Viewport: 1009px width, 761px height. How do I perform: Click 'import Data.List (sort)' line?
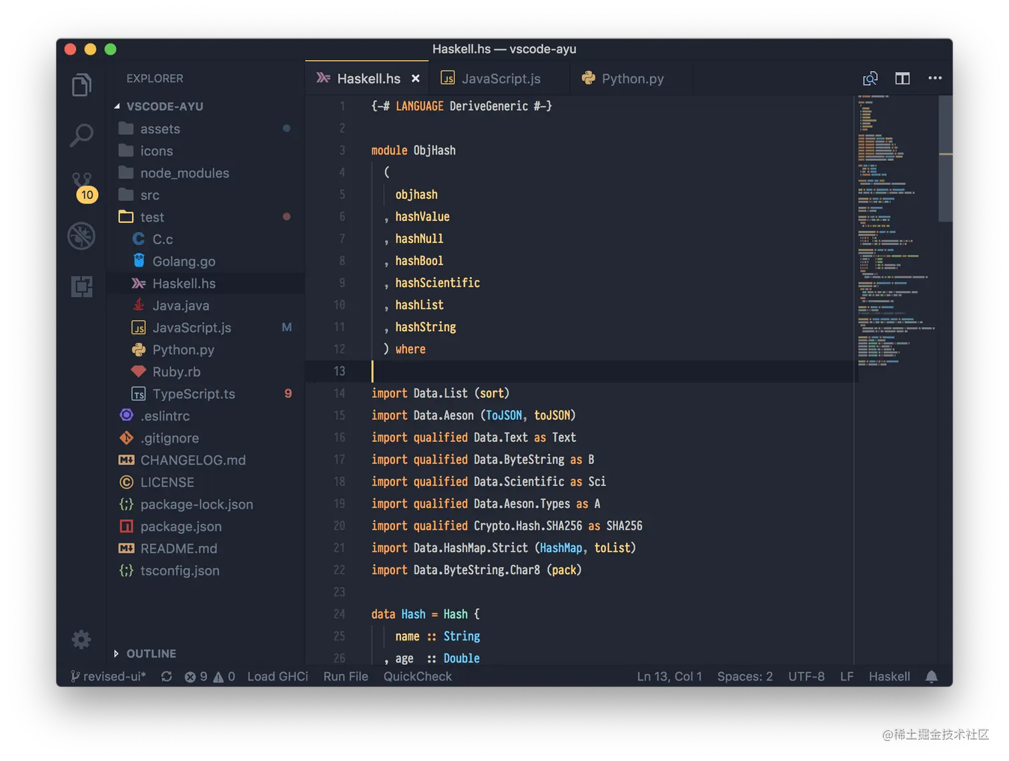[440, 393]
